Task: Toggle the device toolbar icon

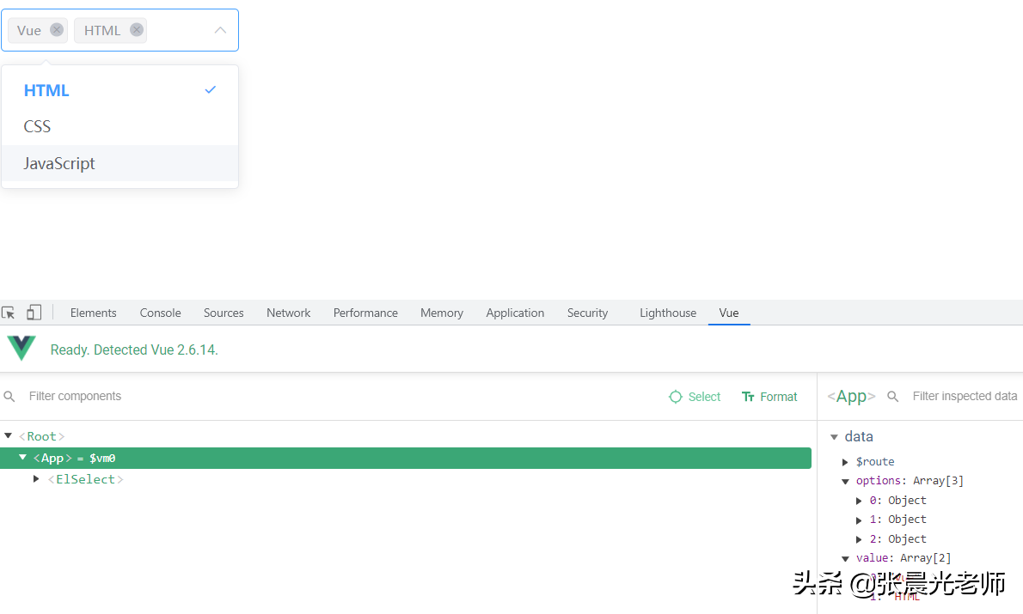Action: tap(34, 313)
